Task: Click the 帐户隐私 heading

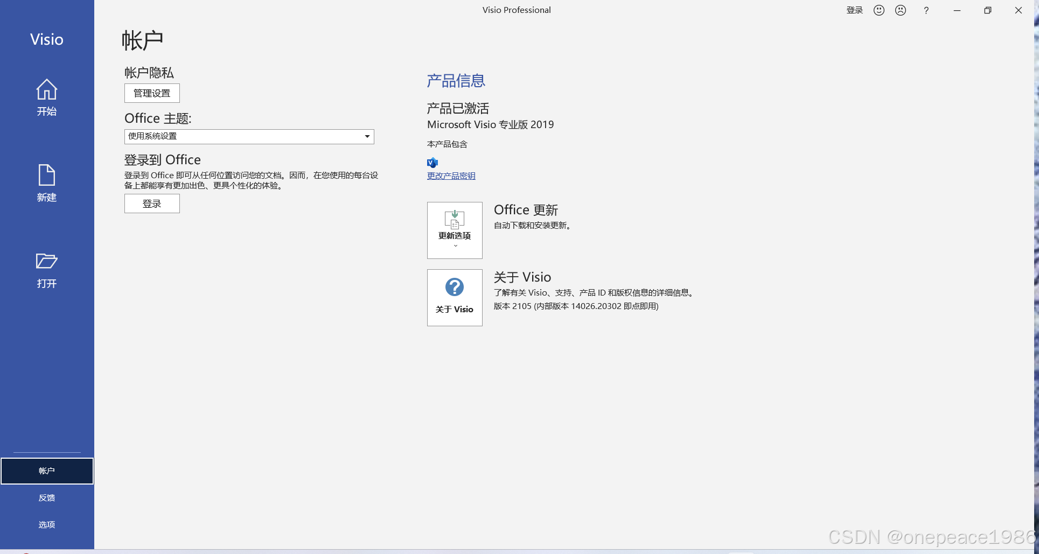Action: coord(149,73)
